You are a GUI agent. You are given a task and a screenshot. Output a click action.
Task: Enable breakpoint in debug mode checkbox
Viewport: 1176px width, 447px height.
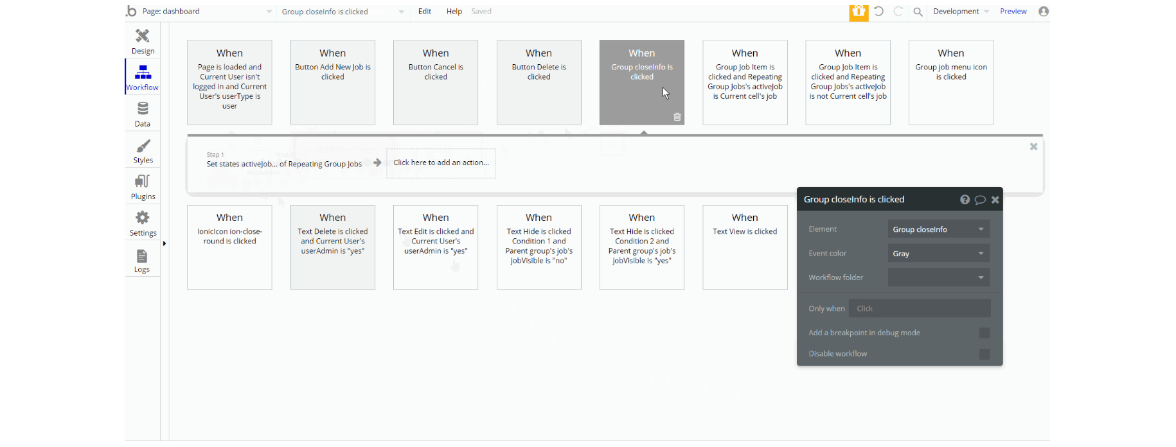click(x=984, y=333)
